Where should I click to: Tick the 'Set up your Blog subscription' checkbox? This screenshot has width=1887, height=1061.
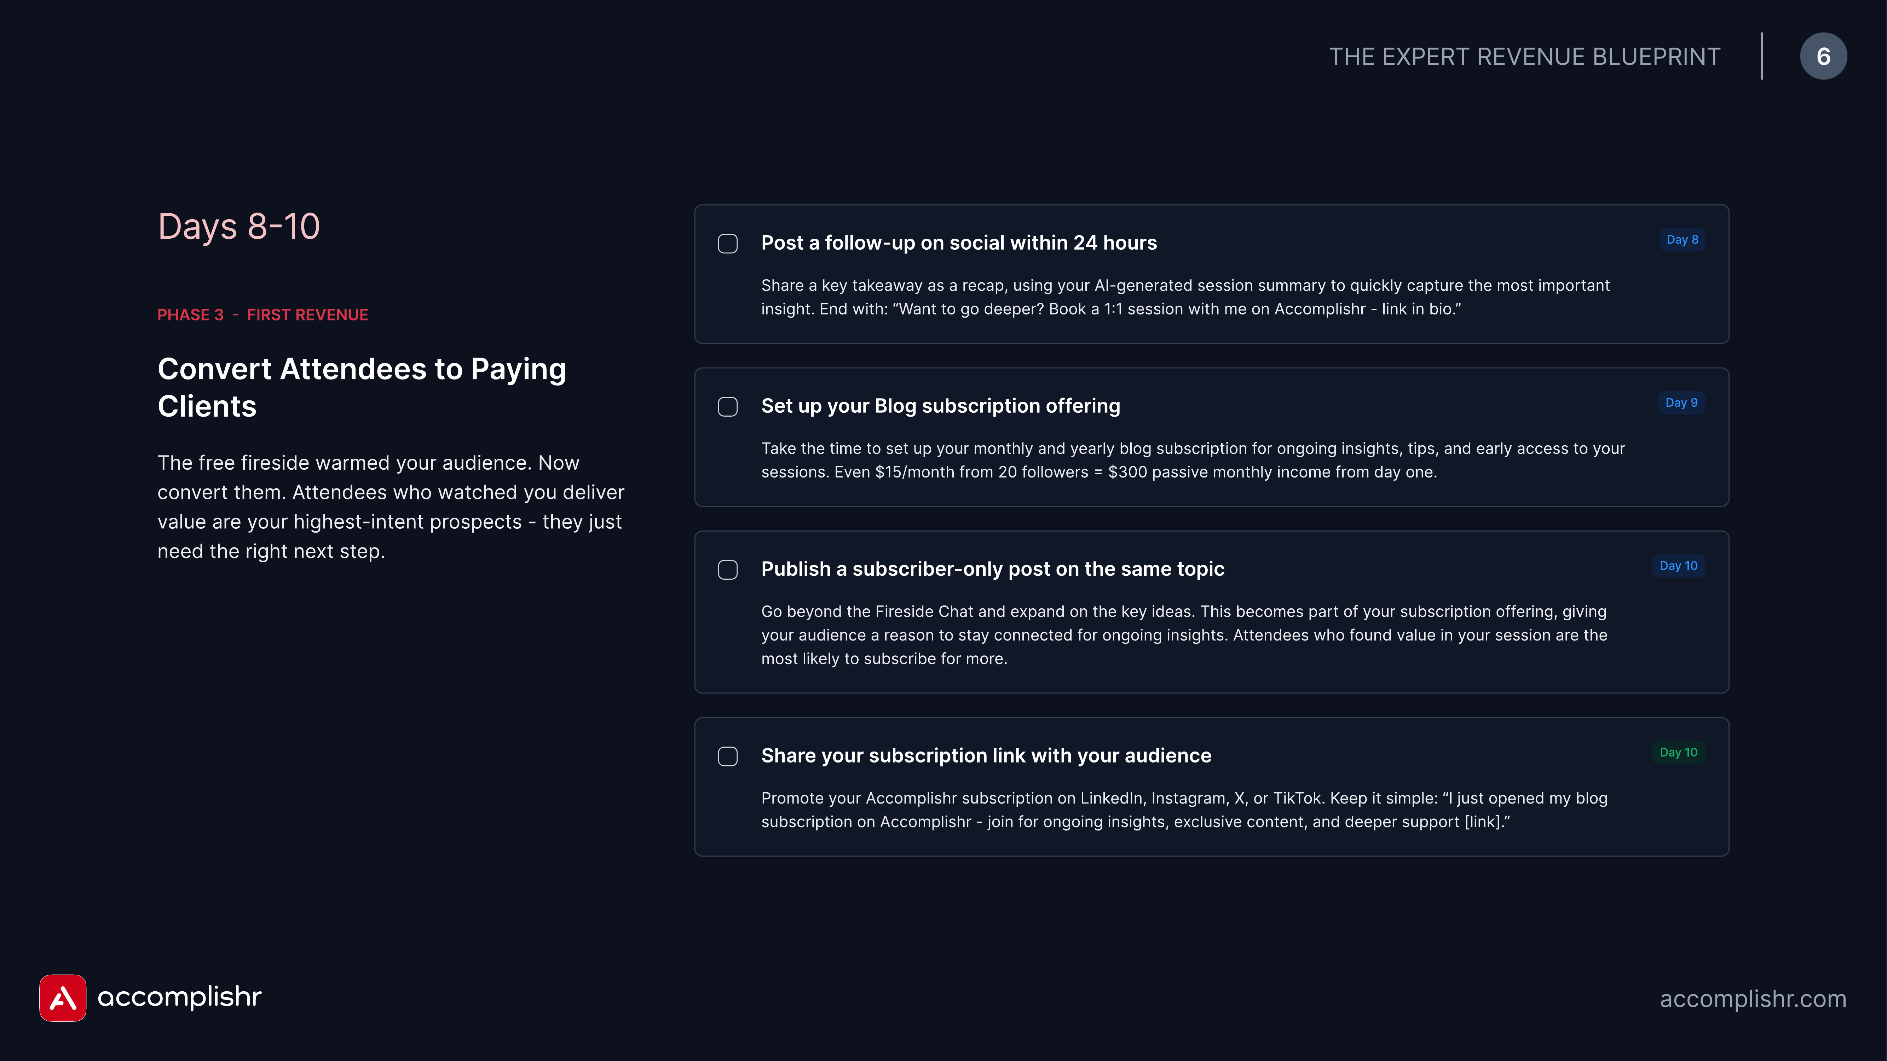click(x=727, y=407)
